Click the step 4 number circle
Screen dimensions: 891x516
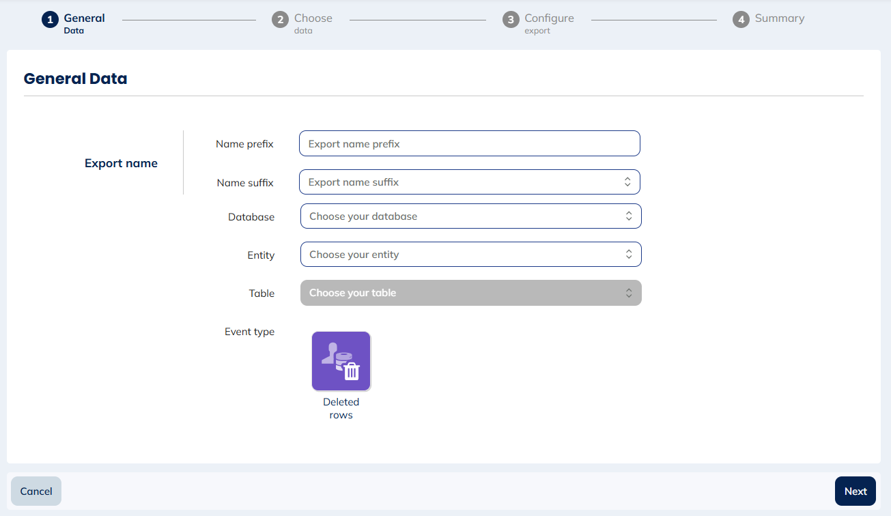741,20
